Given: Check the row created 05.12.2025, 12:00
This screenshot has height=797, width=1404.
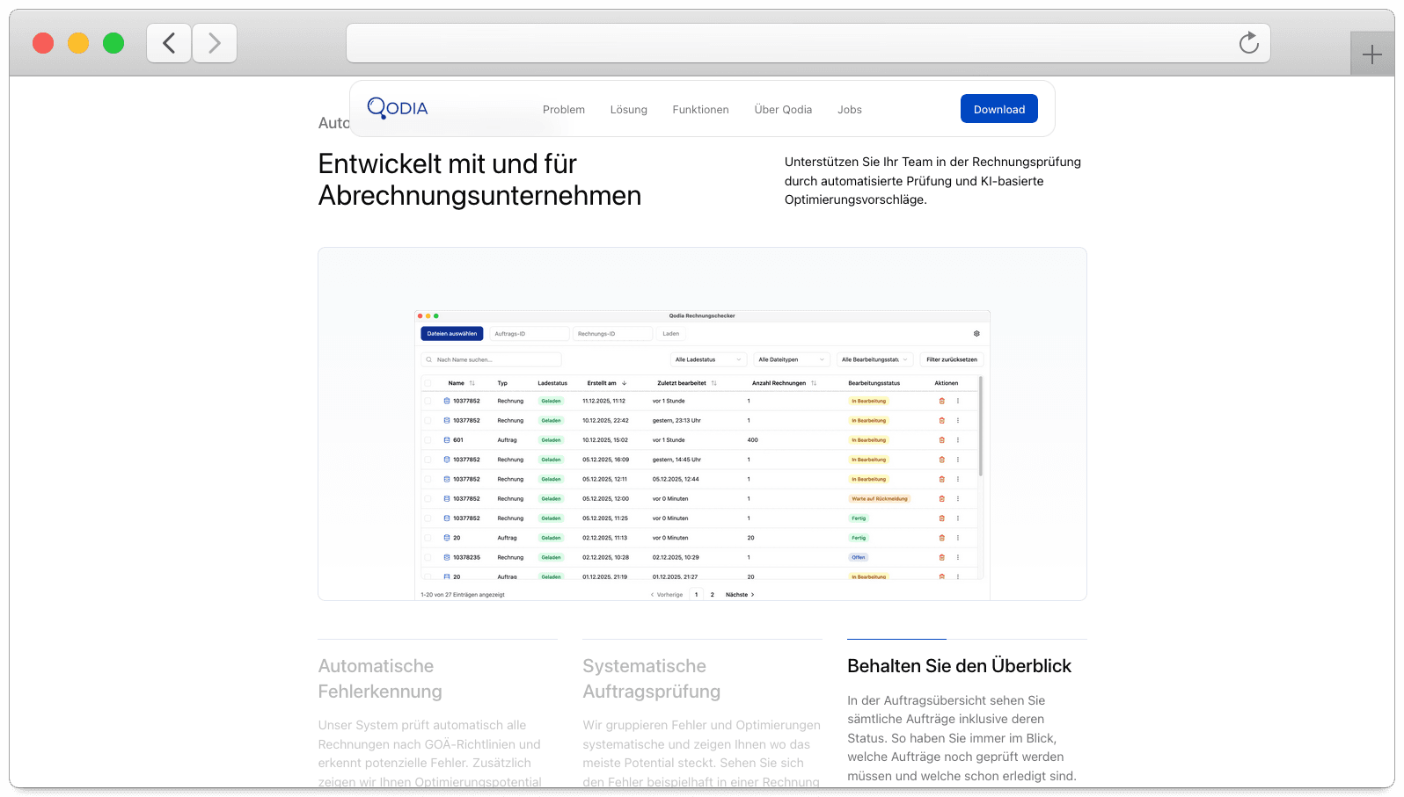Looking at the screenshot, I should click(428, 498).
